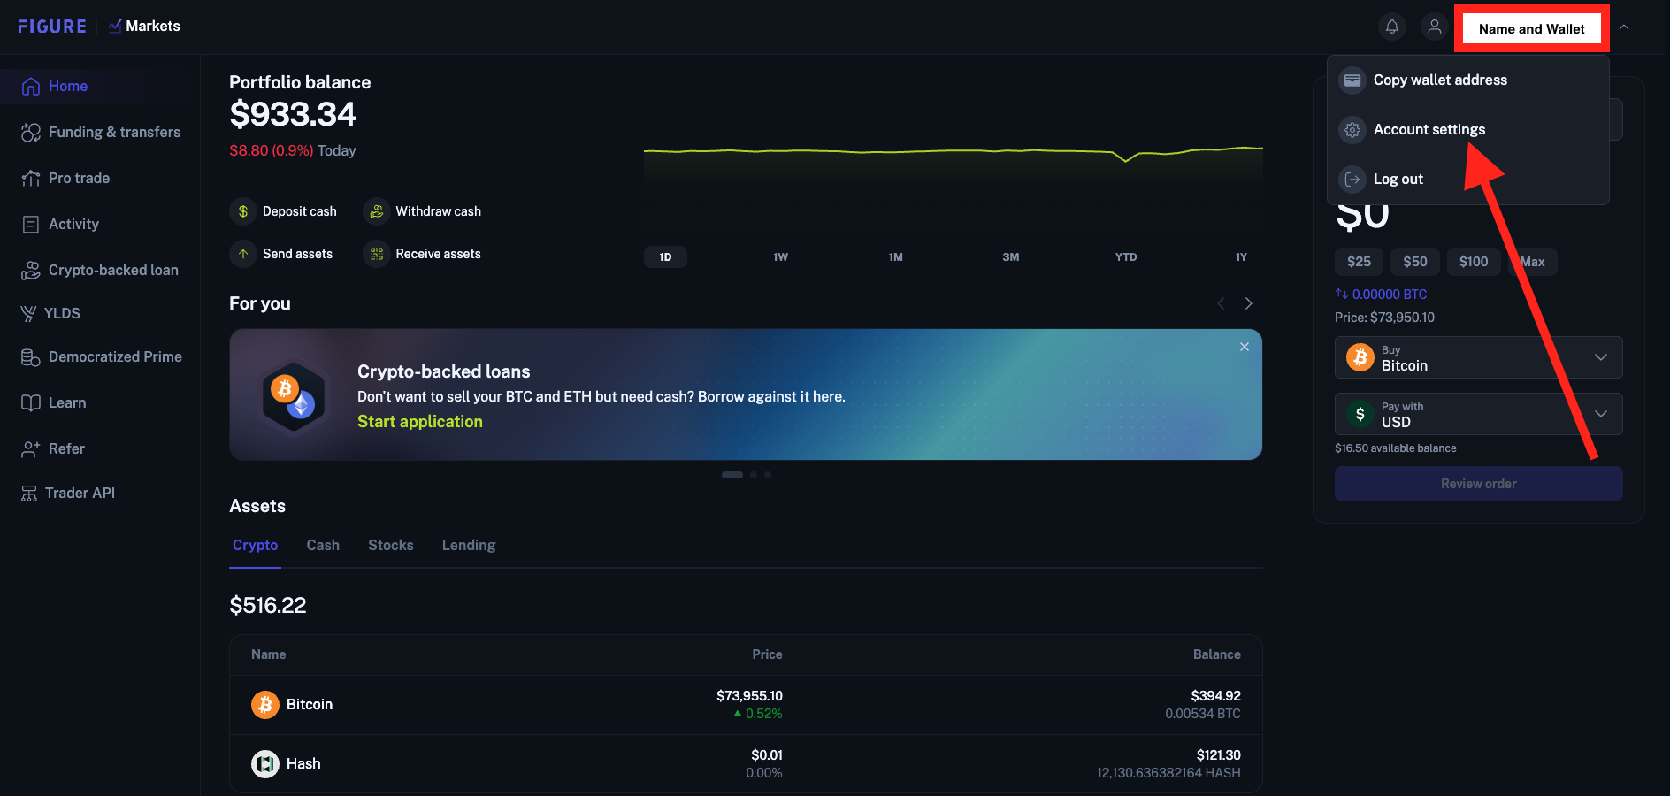This screenshot has height=796, width=1670.
Task: Click the Democratized Prime coins icon
Action: coord(31,356)
